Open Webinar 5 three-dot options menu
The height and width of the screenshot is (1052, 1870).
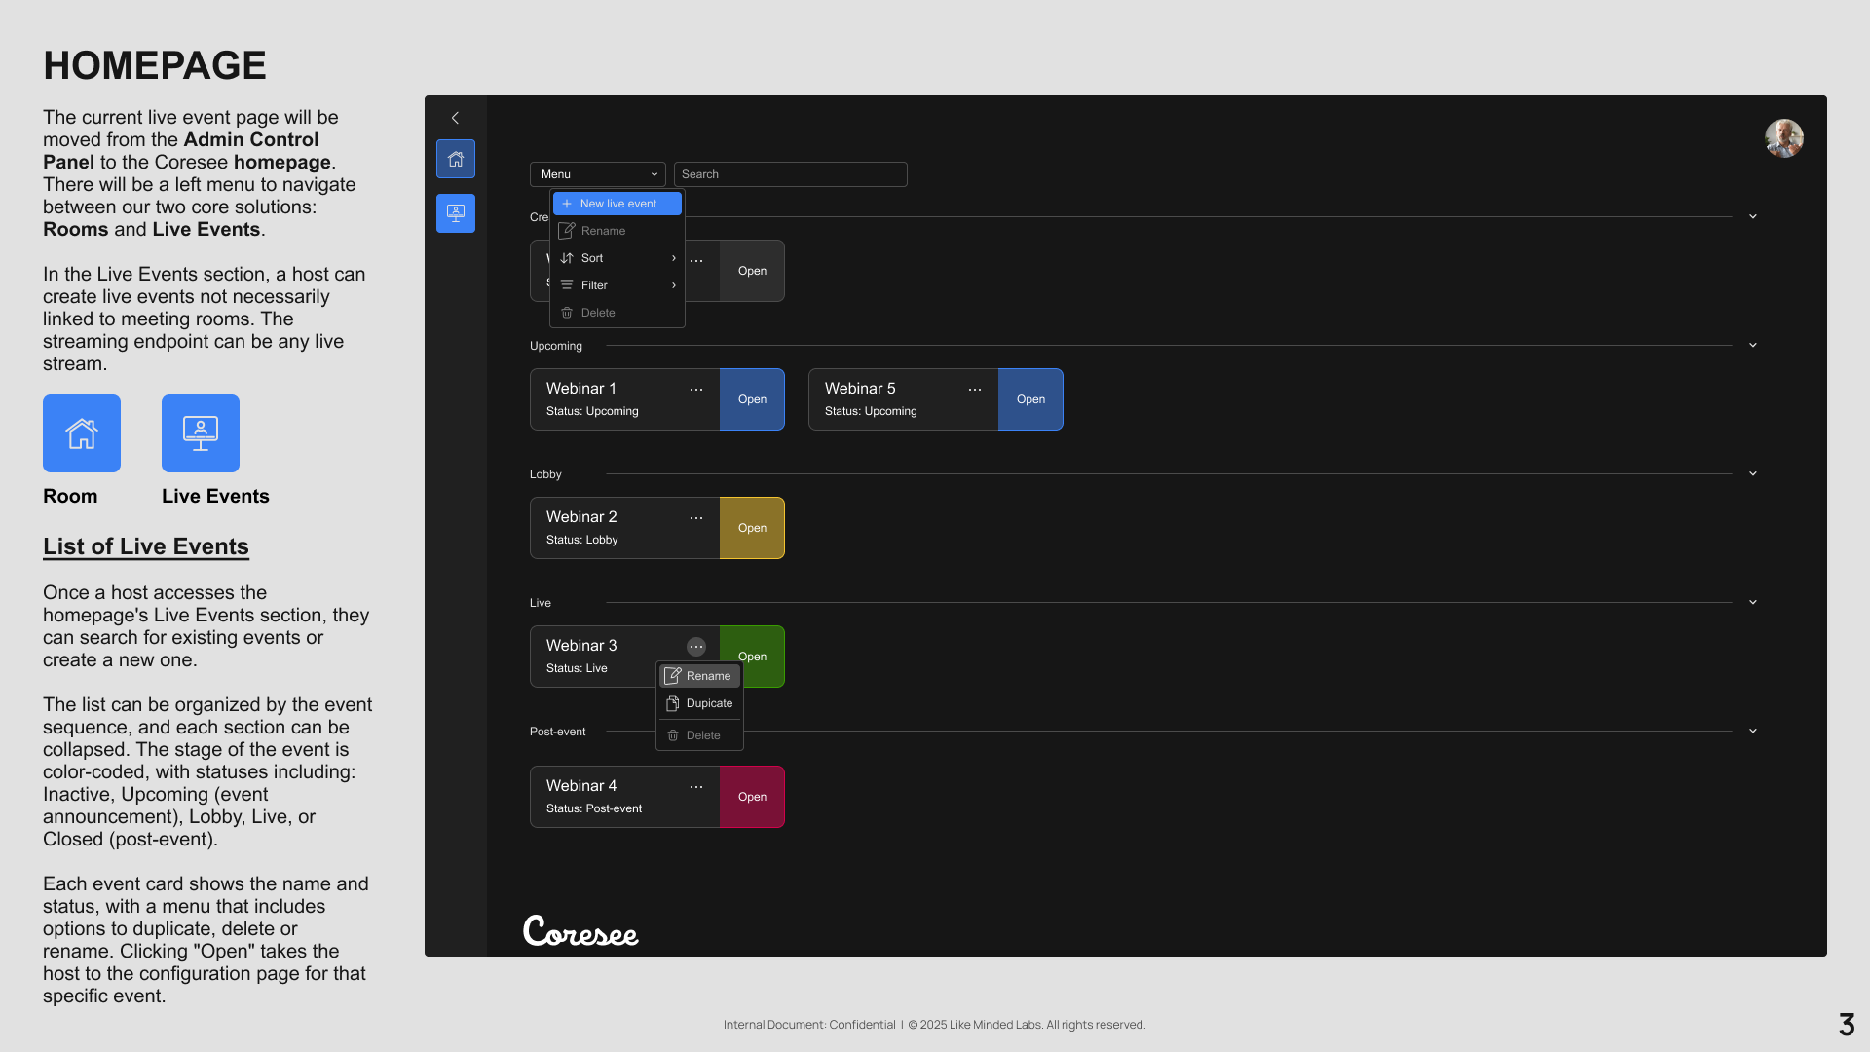coord(975,390)
